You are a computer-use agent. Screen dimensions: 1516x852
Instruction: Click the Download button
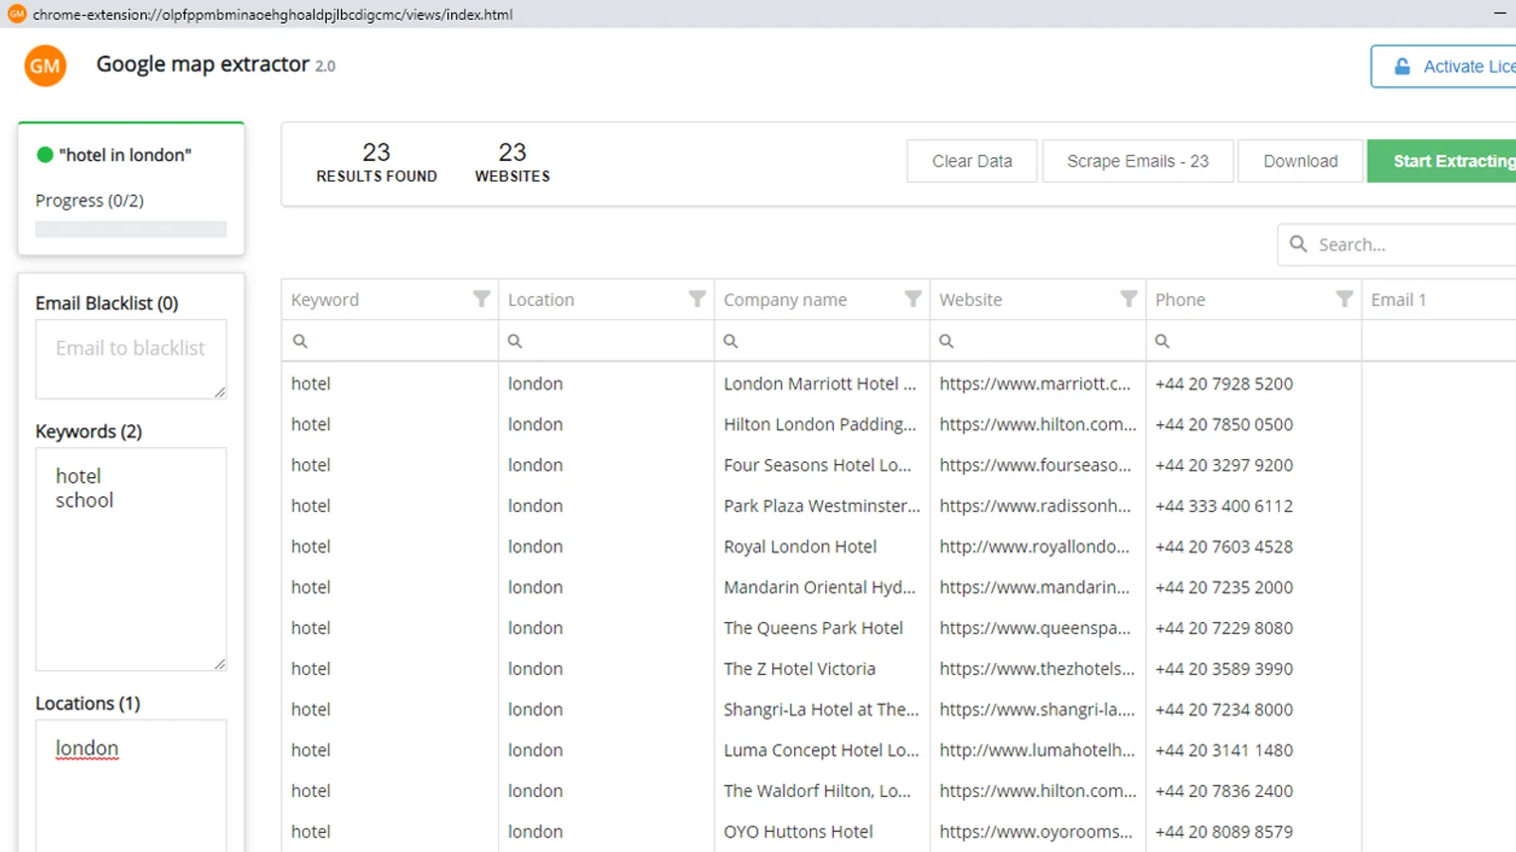point(1301,161)
